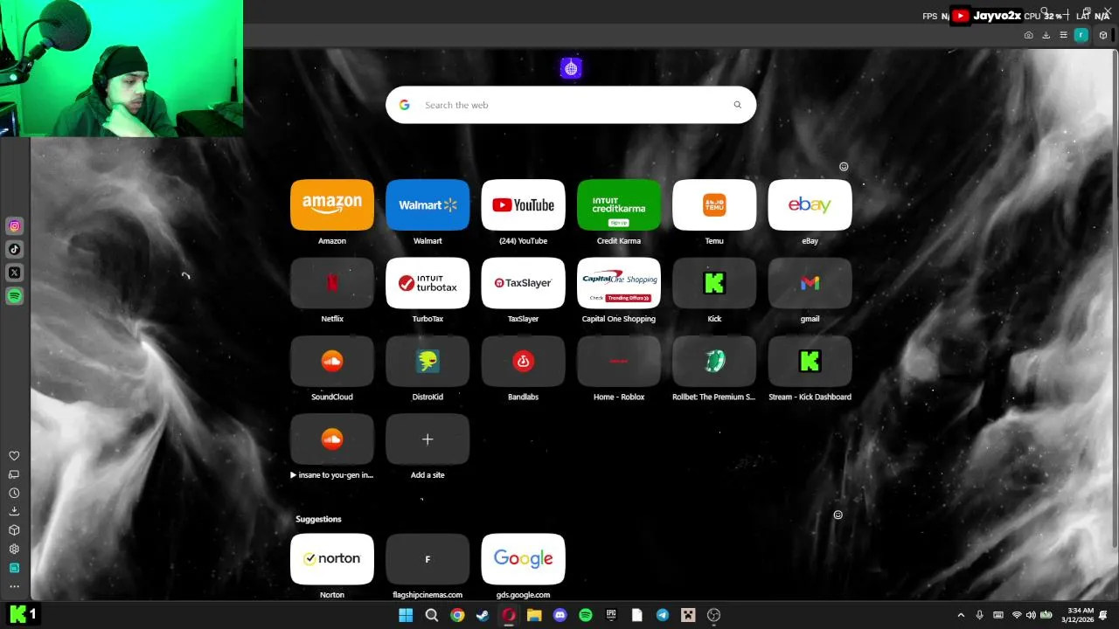
Task: Open the Windows Start menu
Action: point(406,615)
